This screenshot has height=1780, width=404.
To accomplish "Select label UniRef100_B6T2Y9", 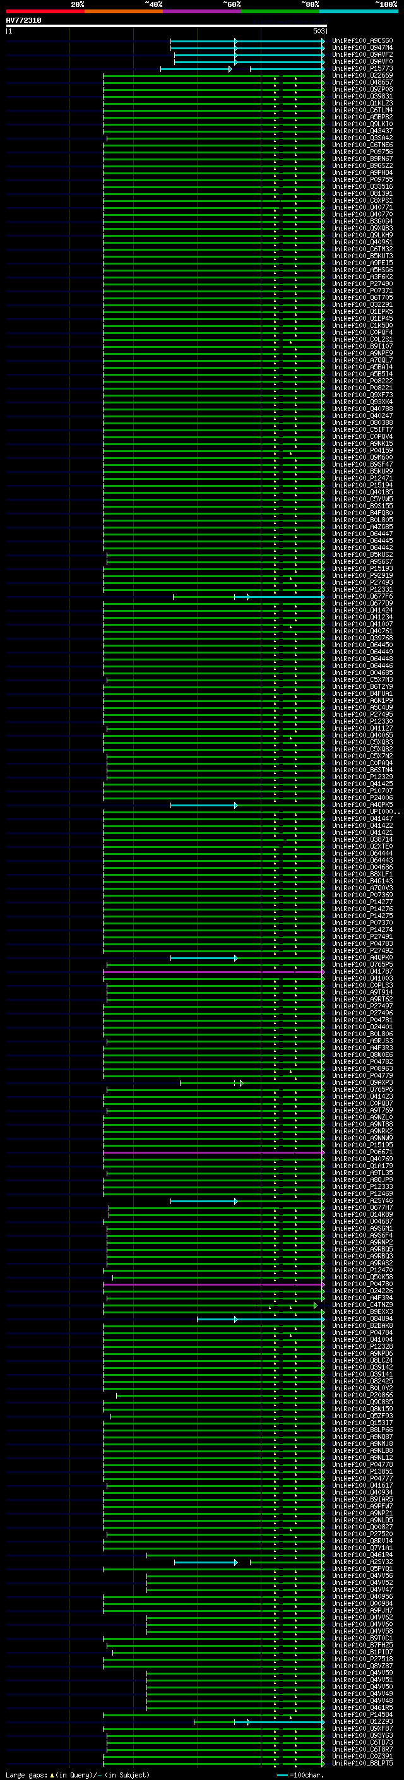I will [x=362, y=687].
